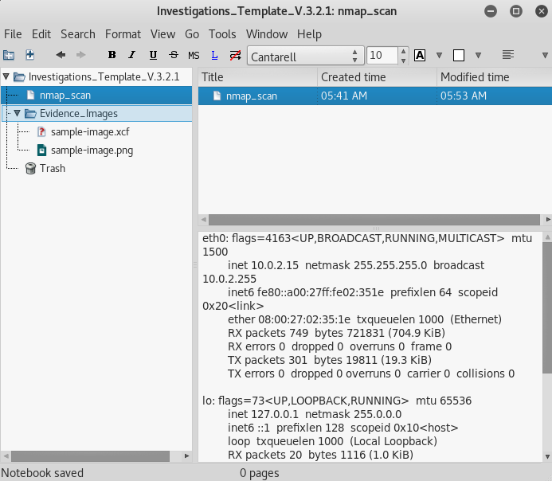Viewport: 552px width, 481px height.
Task: Open the Cantarell font family dropdown
Action: coord(303,56)
